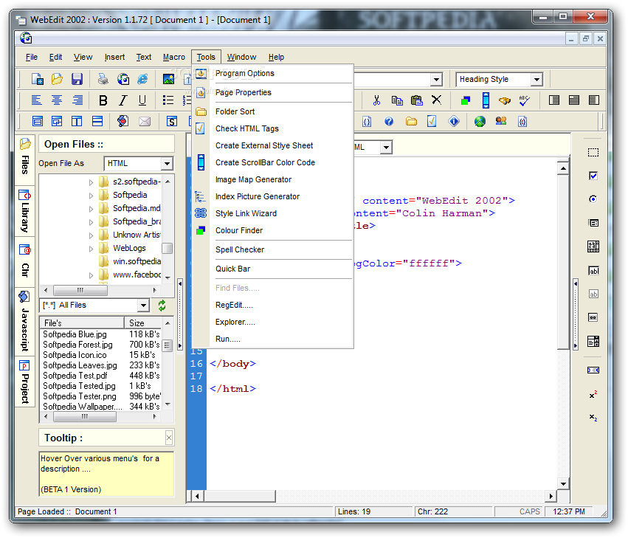This screenshot has width=628, height=538.
Task: Click the green refresh file list icon
Action: tap(162, 306)
